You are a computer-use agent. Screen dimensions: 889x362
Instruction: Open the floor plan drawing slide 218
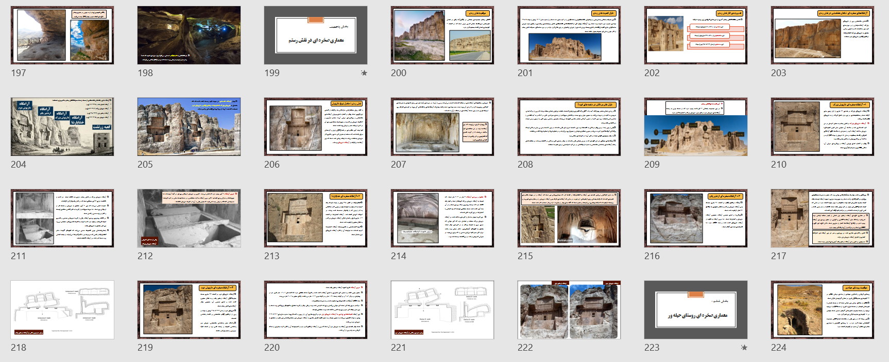pos(62,310)
